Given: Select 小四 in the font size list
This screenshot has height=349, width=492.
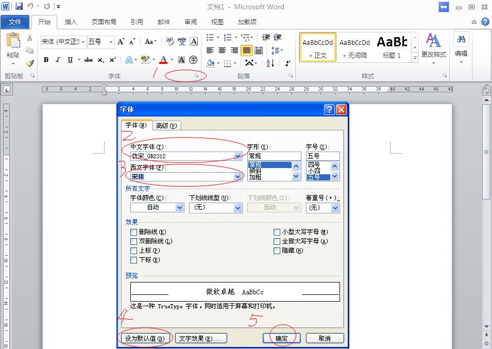Looking at the screenshot, I should point(314,171).
